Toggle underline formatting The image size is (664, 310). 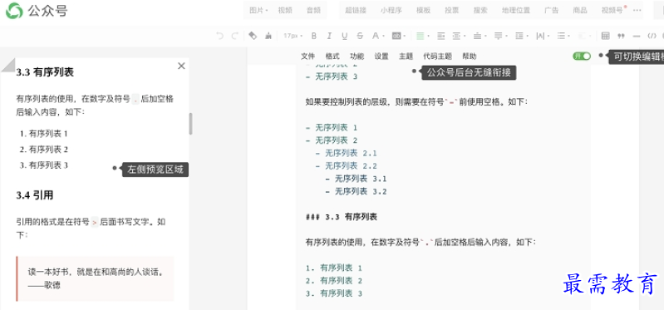pos(345,36)
